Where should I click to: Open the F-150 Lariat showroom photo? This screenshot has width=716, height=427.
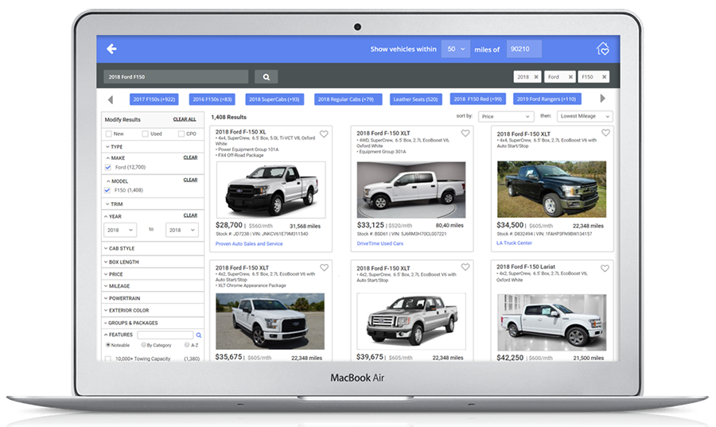[551, 323]
